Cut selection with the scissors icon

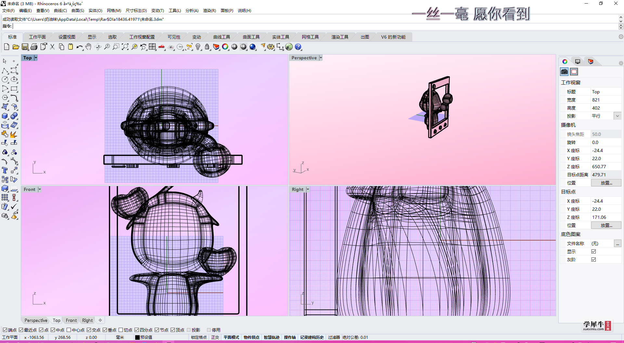click(52, 47)
